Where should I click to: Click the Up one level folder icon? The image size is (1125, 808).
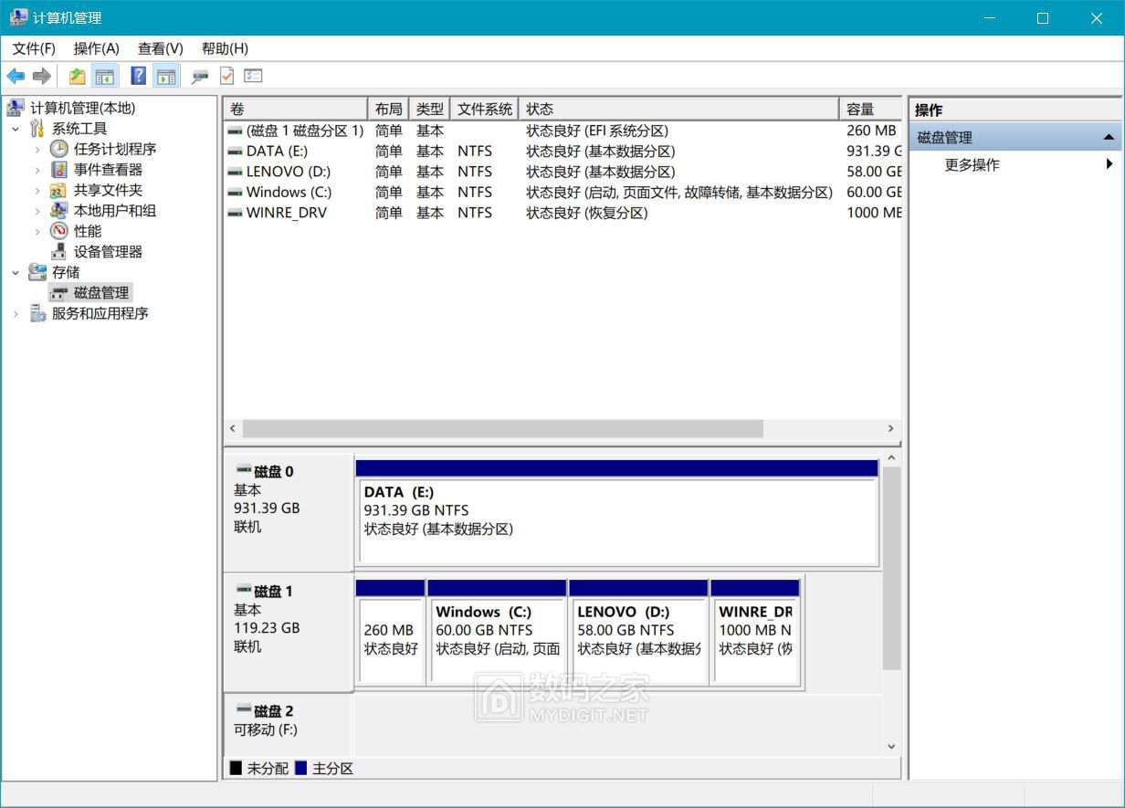pyautogui.click(x=78, y=77)
